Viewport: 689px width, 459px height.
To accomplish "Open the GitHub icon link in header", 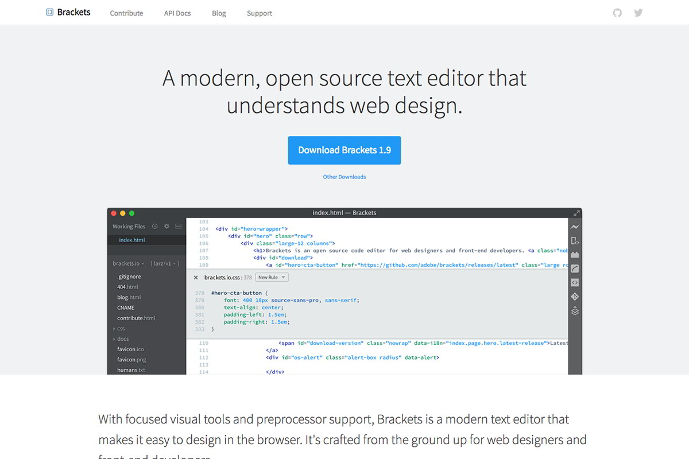I will tap(617, 13).
